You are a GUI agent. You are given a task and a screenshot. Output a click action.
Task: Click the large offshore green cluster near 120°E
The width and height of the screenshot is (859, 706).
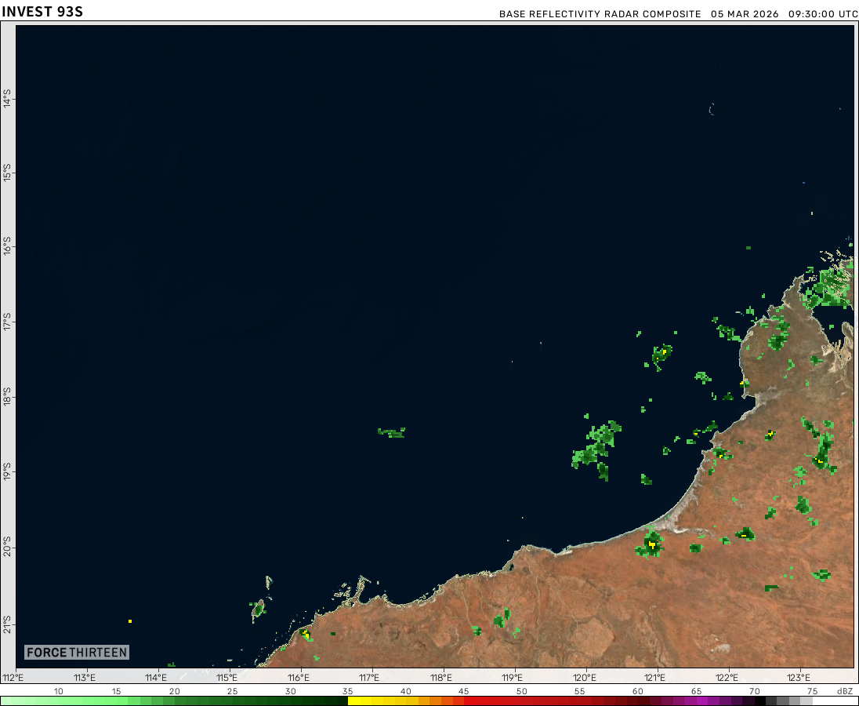click(x=597, y=447)
